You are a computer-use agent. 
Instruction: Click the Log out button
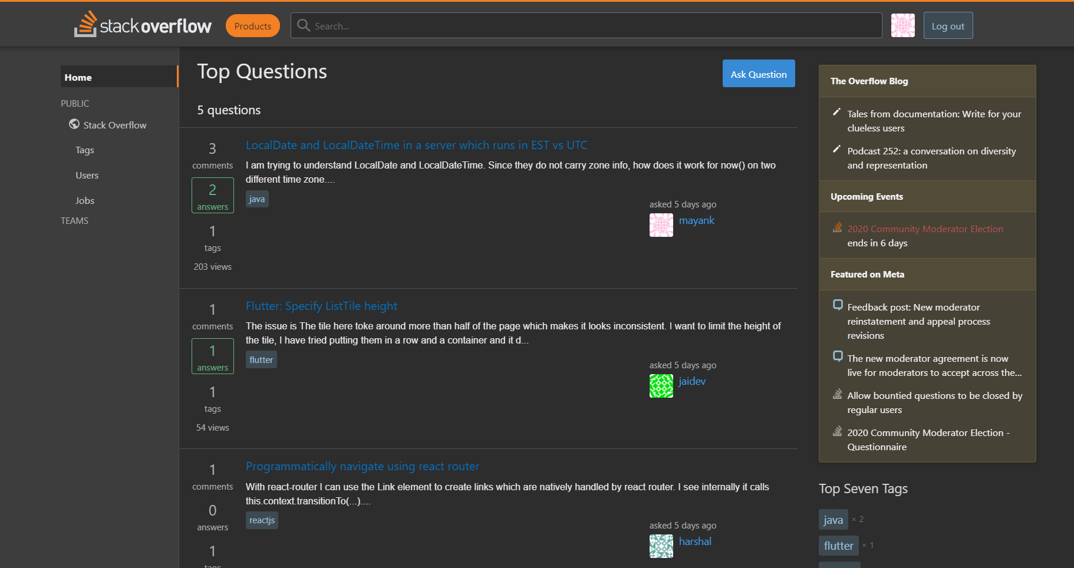coord(947,26)
